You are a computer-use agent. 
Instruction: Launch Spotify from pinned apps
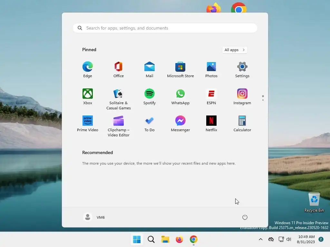click(x=150, y=97)
